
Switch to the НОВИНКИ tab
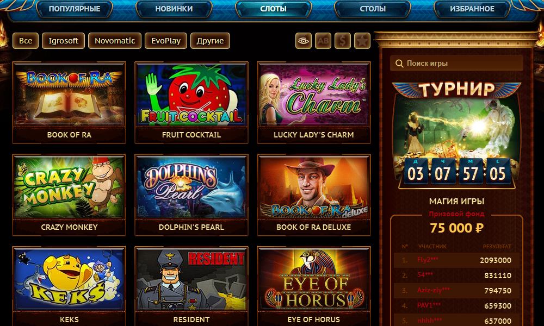(174, 9)
